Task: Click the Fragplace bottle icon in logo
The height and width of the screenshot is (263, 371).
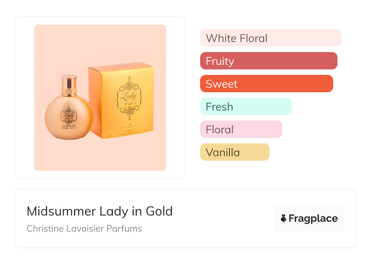Action: coord(284,218)
